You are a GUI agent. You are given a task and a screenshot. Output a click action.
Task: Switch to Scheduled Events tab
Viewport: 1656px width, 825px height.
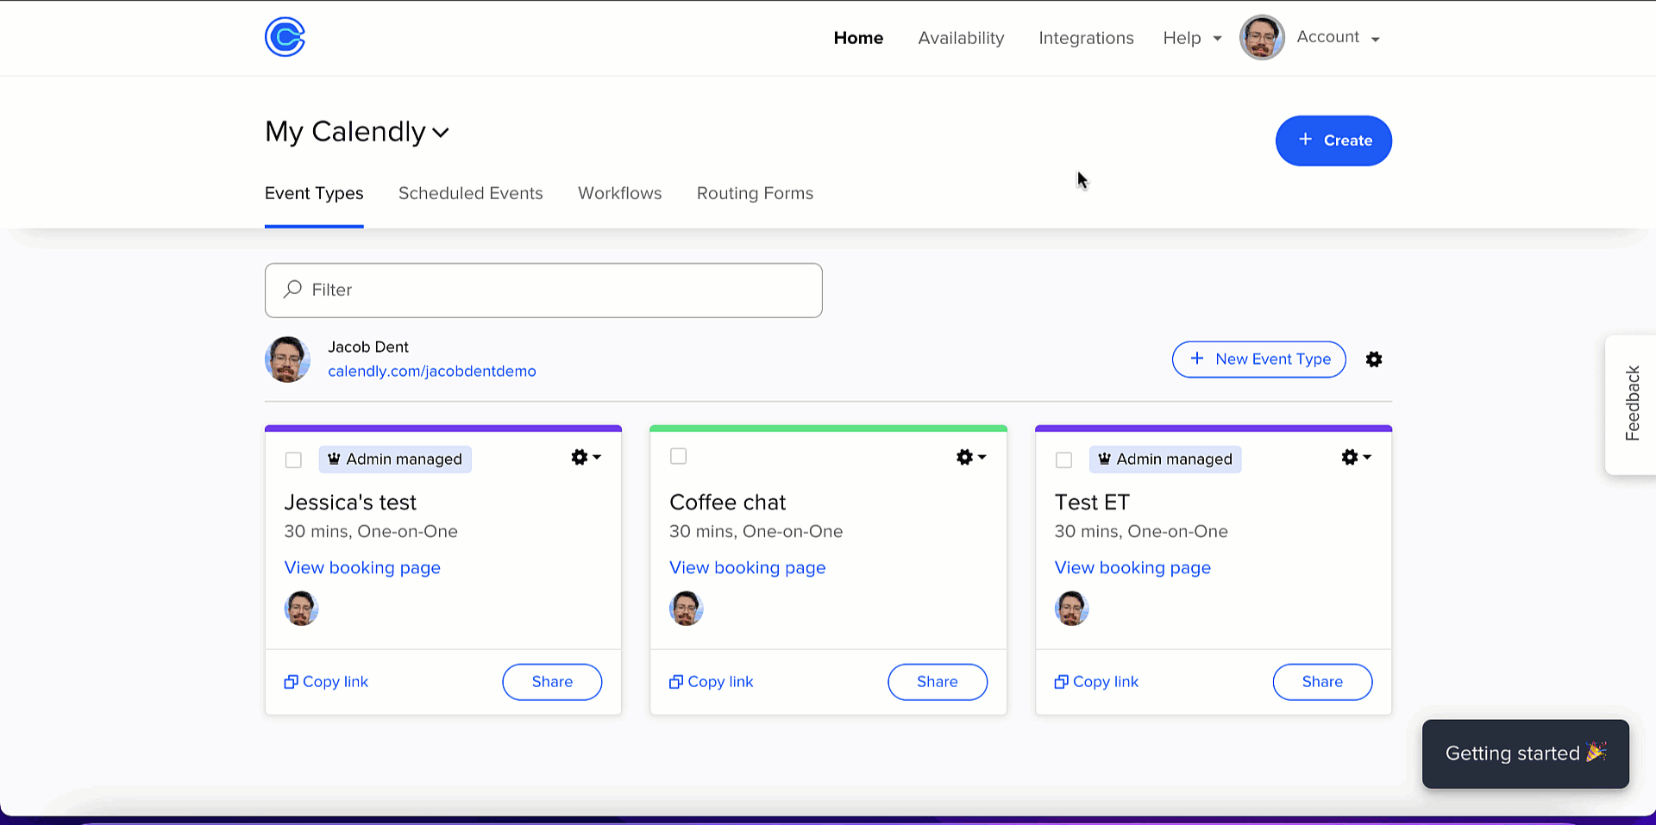tap(470, 193)
